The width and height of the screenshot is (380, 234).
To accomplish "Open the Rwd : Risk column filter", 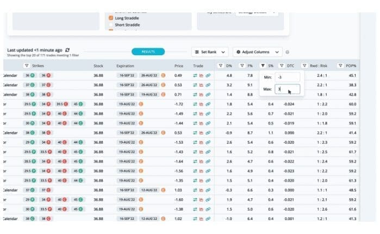I will point(304,66).
